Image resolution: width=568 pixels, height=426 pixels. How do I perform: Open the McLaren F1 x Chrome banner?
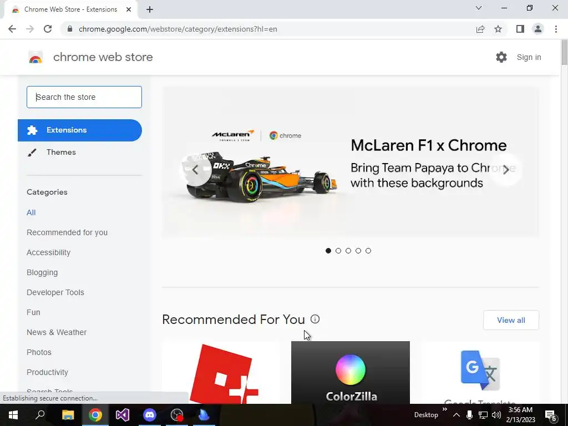pyautogui.click(x=351, y=162)
